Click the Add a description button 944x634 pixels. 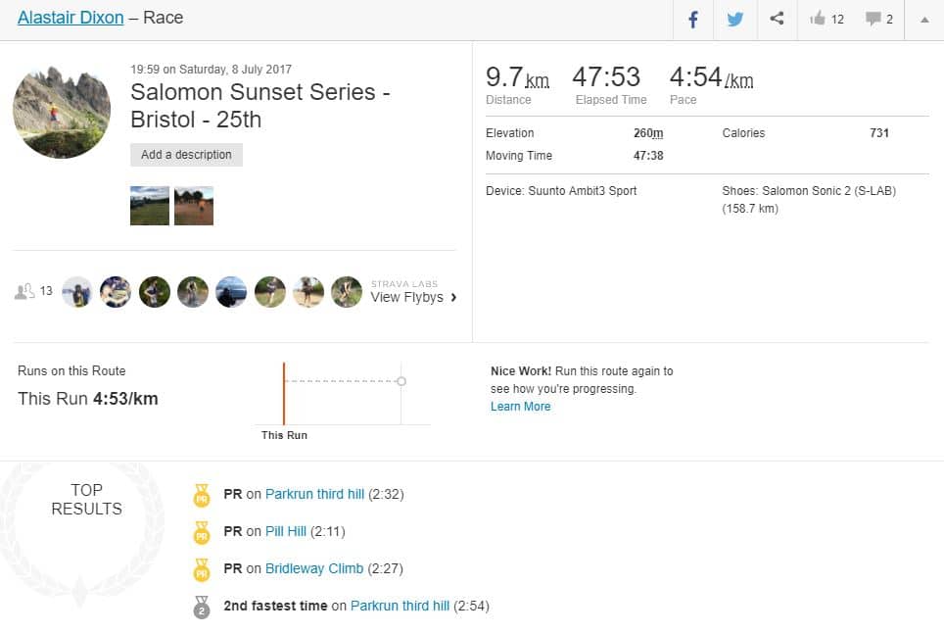click(x=186, y=155)
